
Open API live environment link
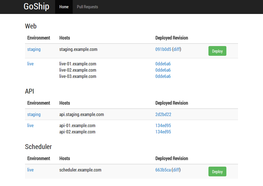pos(30,126)
